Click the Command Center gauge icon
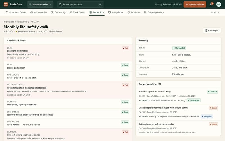The height and width of the screenshot is (141, 225). 7,12
